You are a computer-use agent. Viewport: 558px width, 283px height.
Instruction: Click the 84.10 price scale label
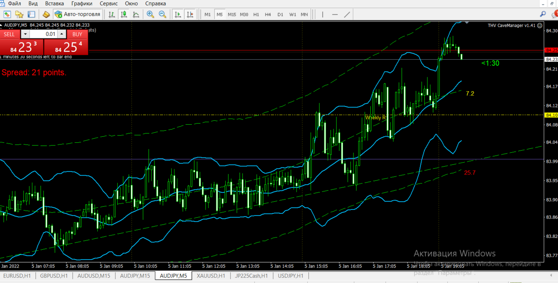pyautogui.click(x=551, y=115)
